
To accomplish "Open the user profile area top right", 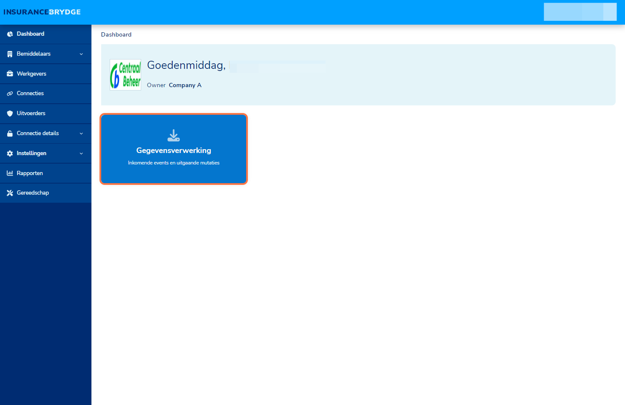I will click(580, 12).
